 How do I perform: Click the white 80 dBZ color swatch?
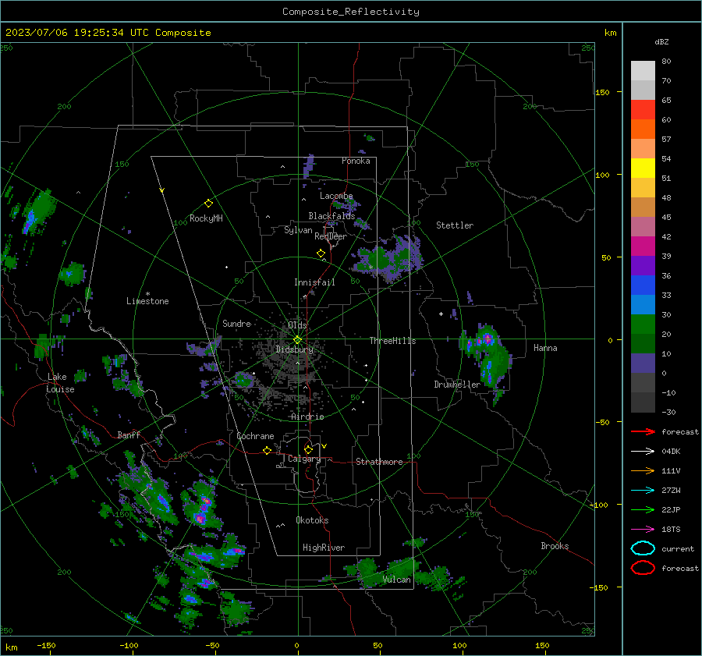pos(643,71)
